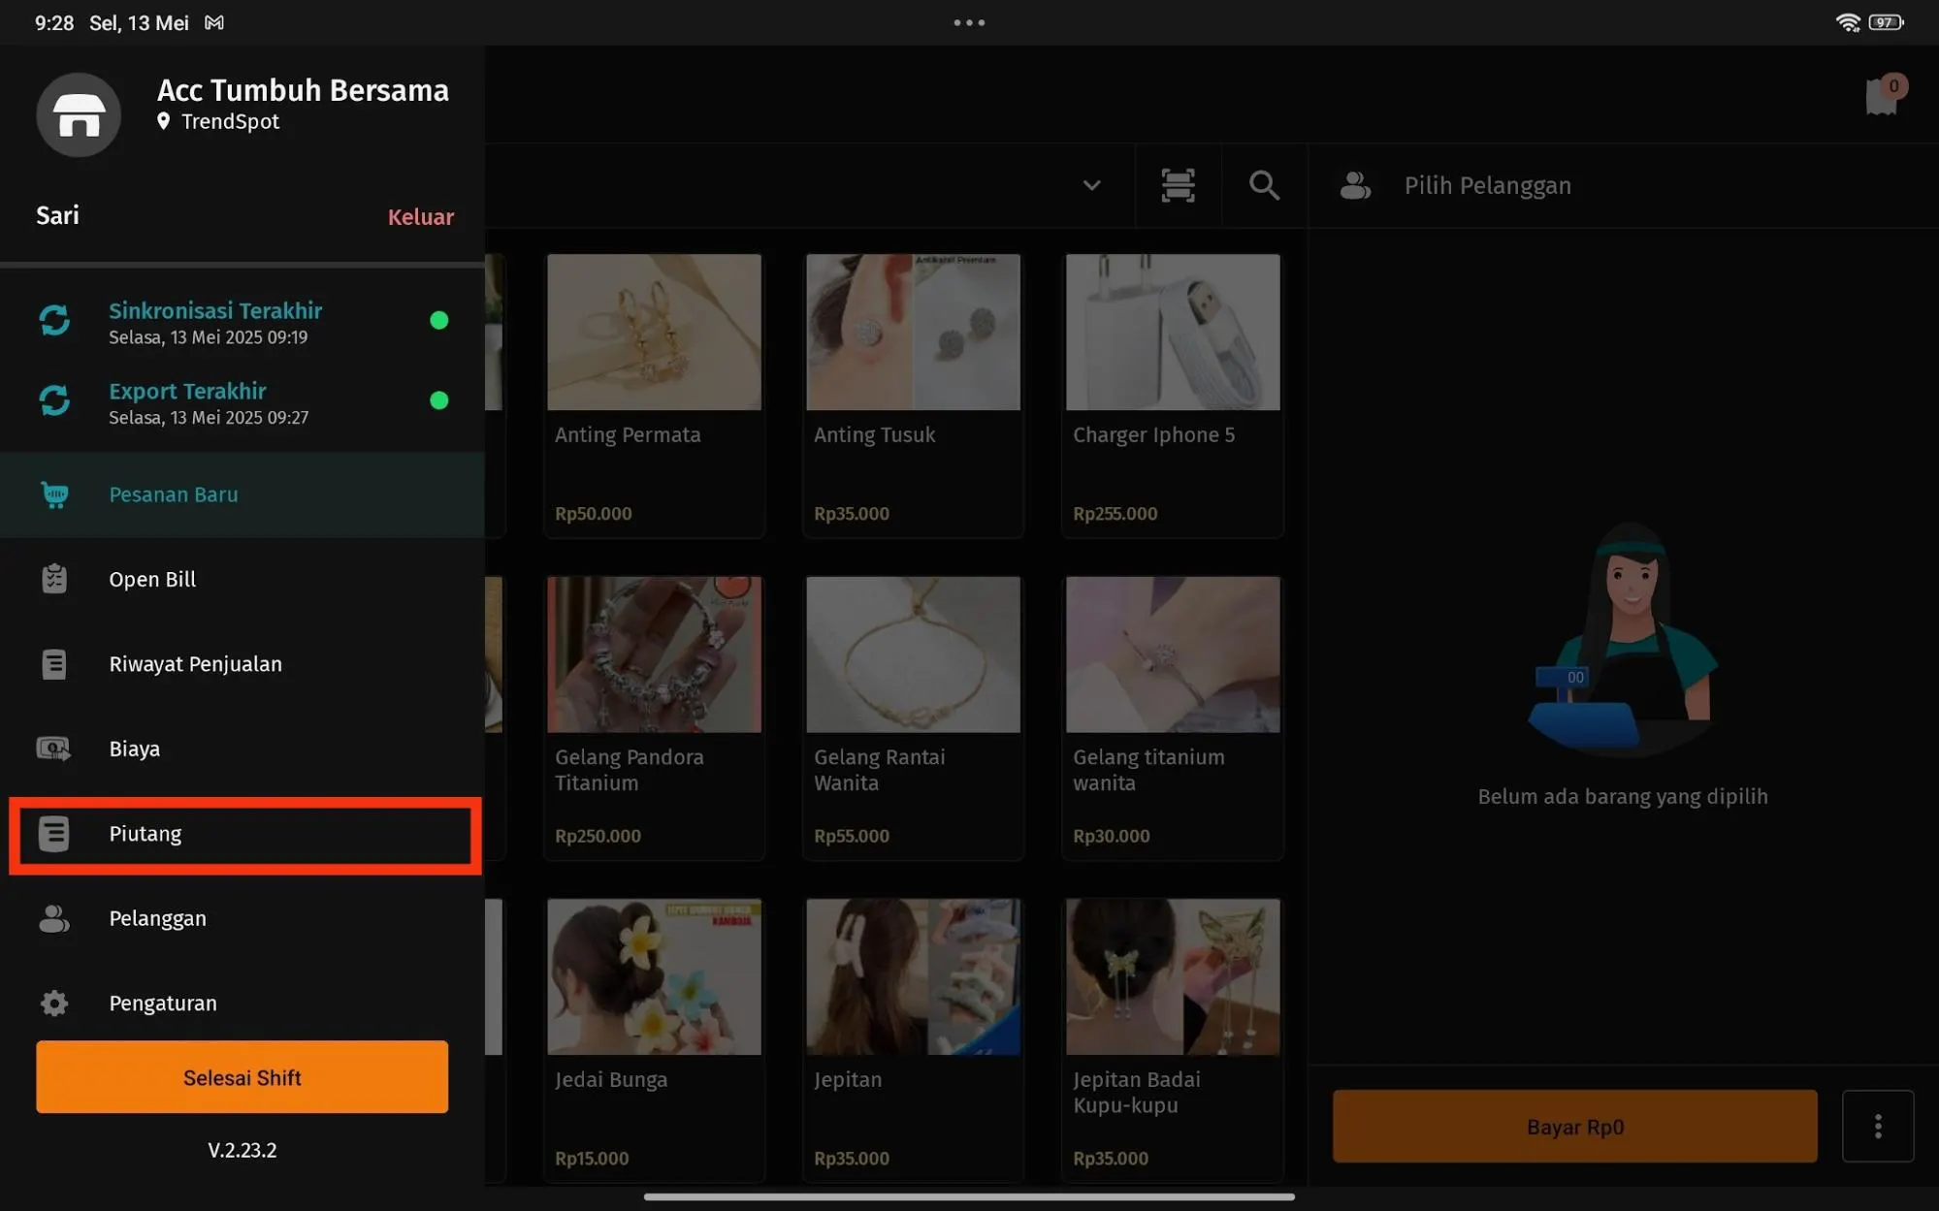Add Jedai Bunga product
Viewport: 1939px width, 1211px height.
[x=654, y=1039]
